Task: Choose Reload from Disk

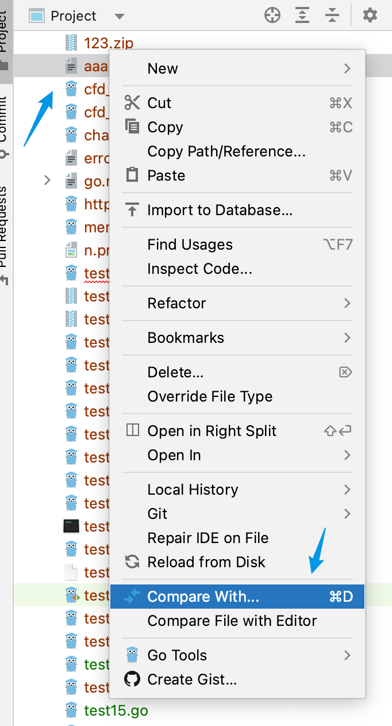Action: 237,562
